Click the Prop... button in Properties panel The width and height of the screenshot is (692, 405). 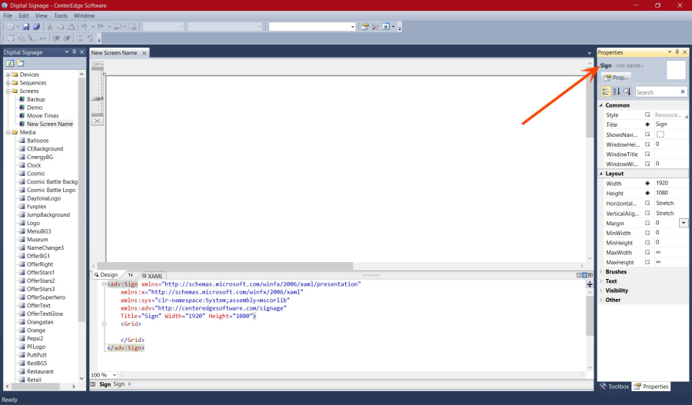[x=616, y=78]
